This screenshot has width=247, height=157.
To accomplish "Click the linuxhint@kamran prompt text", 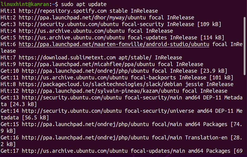I will (x=24, y=4).
